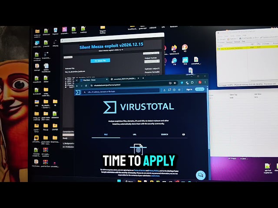Click the Y5 desktop shortcut
Image resolution: width=278 pixels, height=208 pixels.
(185, 48)
